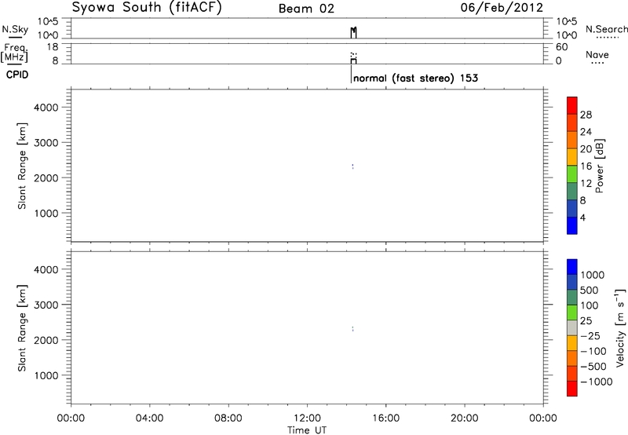
Task: Pick the 12–16 dB green power swatch
Action: 572,174
